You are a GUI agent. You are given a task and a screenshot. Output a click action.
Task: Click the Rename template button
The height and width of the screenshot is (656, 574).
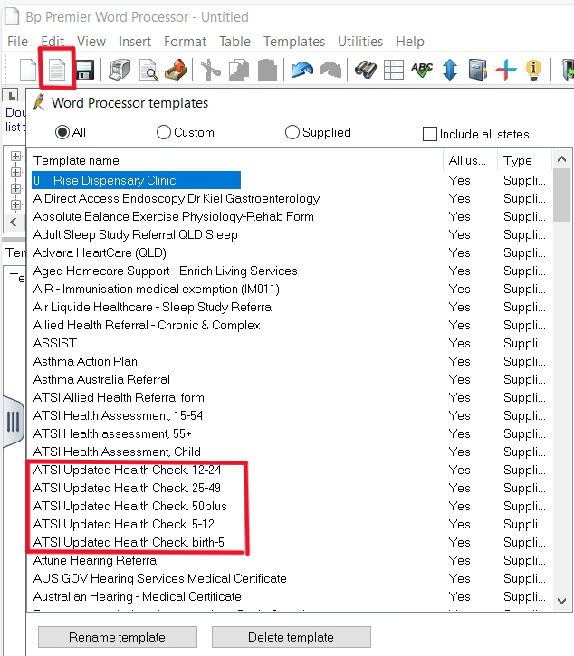pyautogui.click(x=117, y=637)
